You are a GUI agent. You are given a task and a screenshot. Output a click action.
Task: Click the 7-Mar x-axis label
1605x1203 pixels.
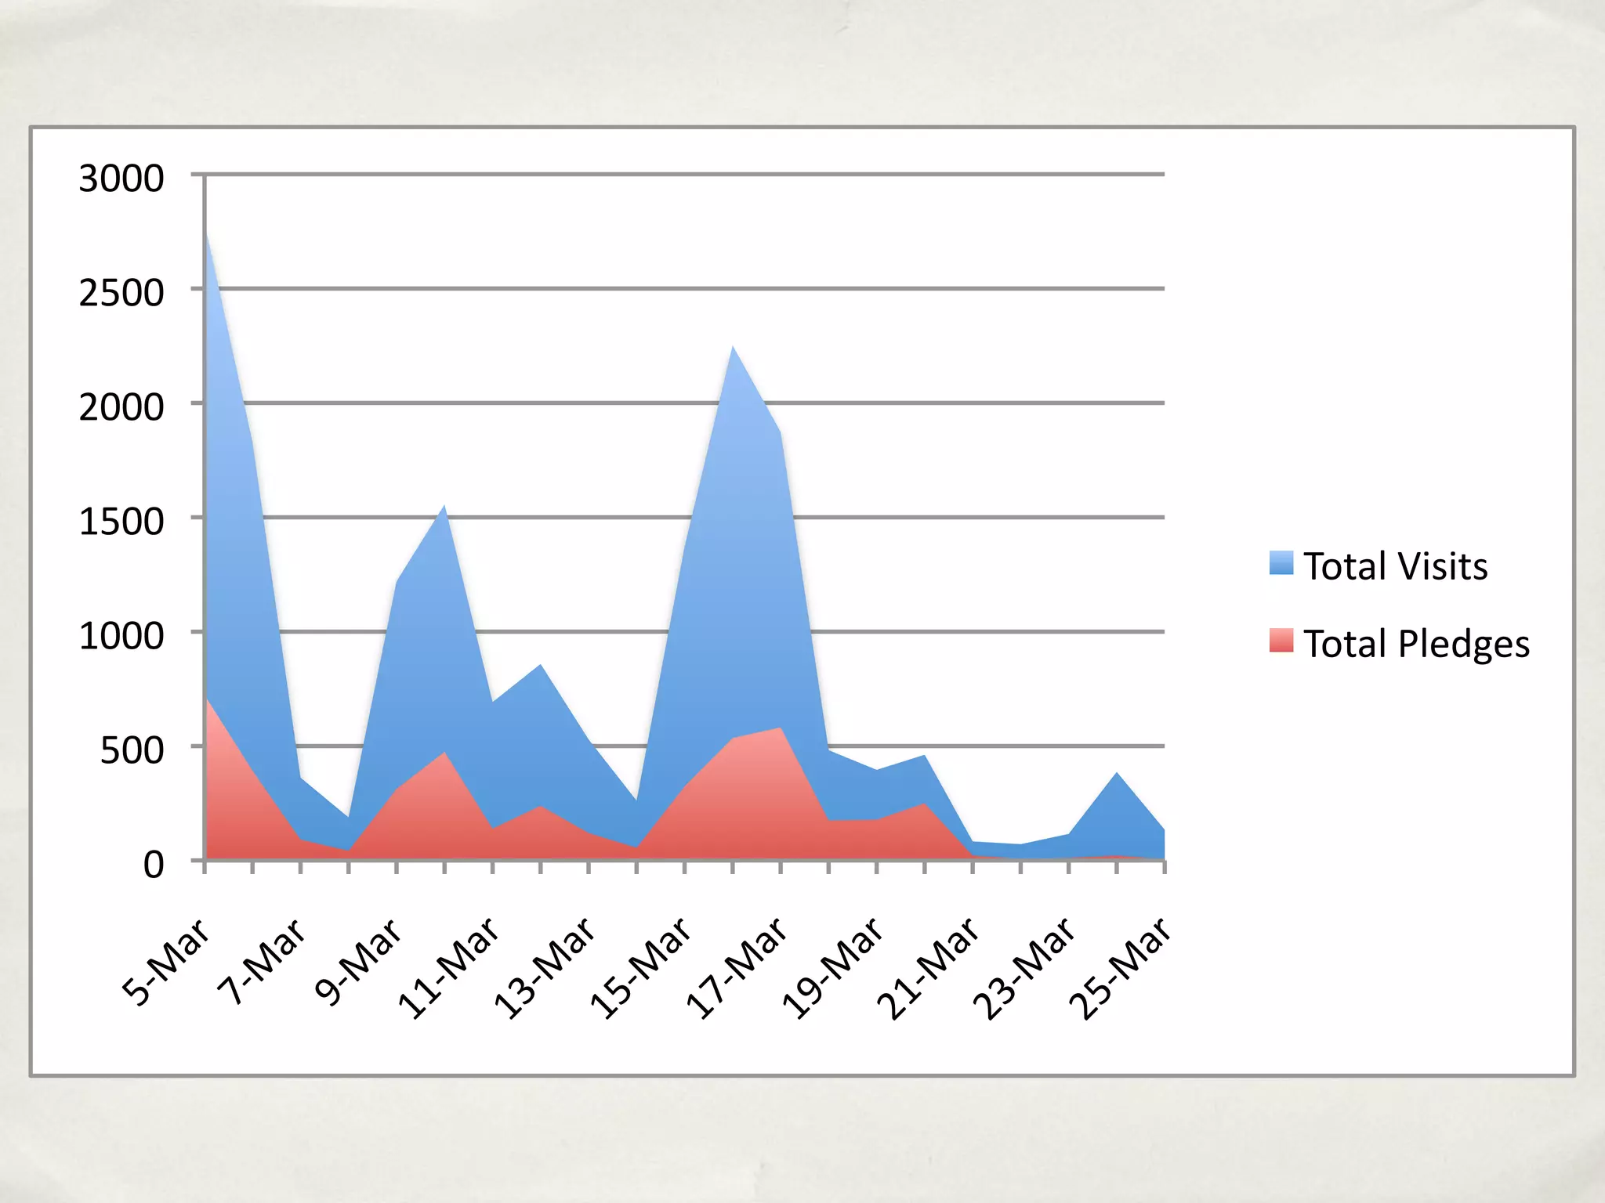(262, 962)
